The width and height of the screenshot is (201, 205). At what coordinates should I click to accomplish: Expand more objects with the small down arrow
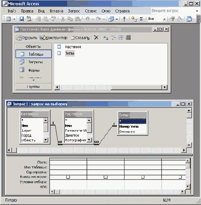point(34,80)
